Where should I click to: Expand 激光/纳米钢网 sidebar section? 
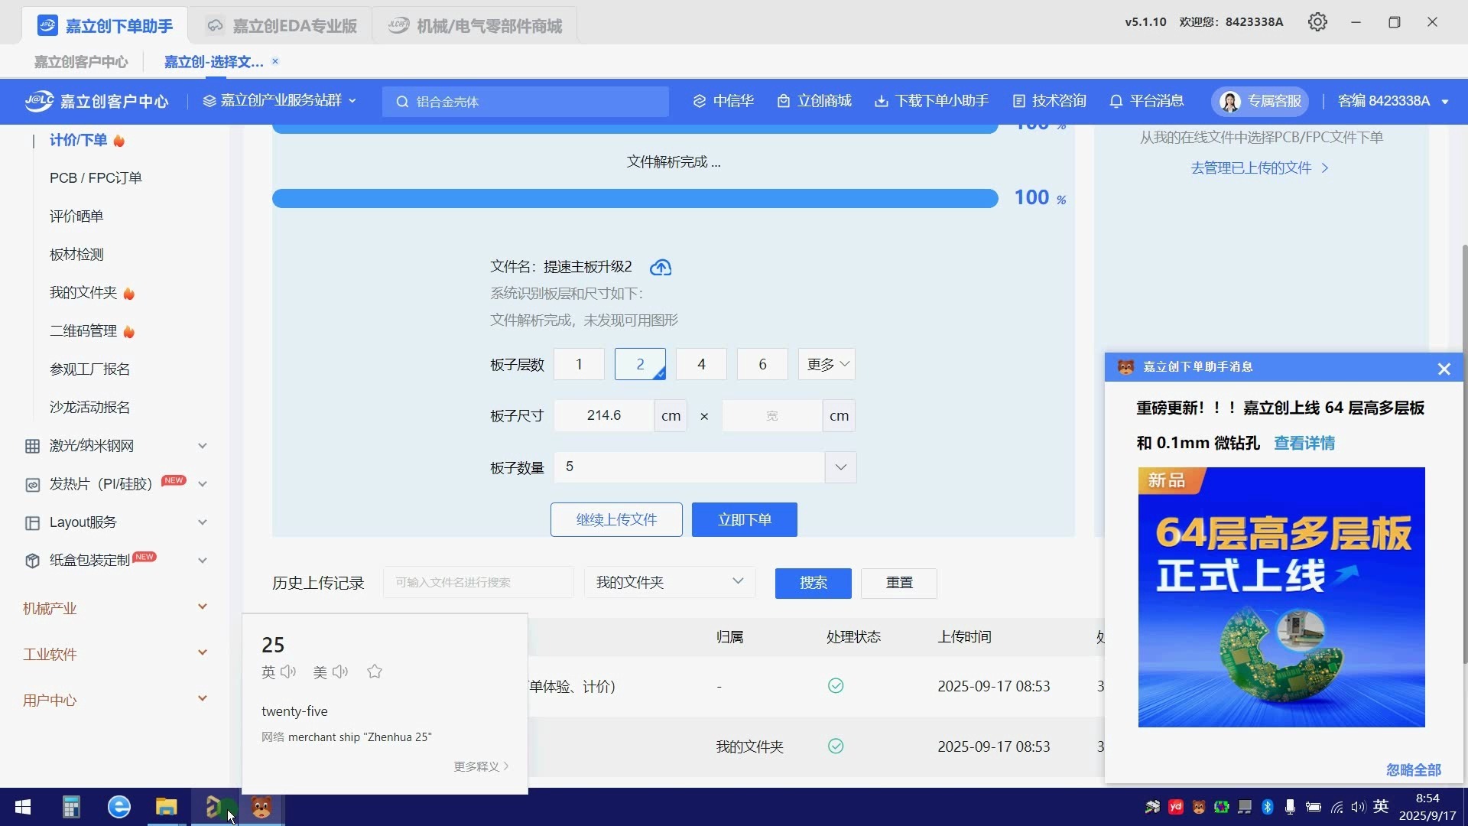(x=203, y=446)
